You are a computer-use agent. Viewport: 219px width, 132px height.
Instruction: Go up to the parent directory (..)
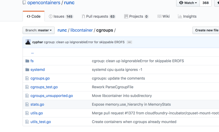[x=32, y=52]
